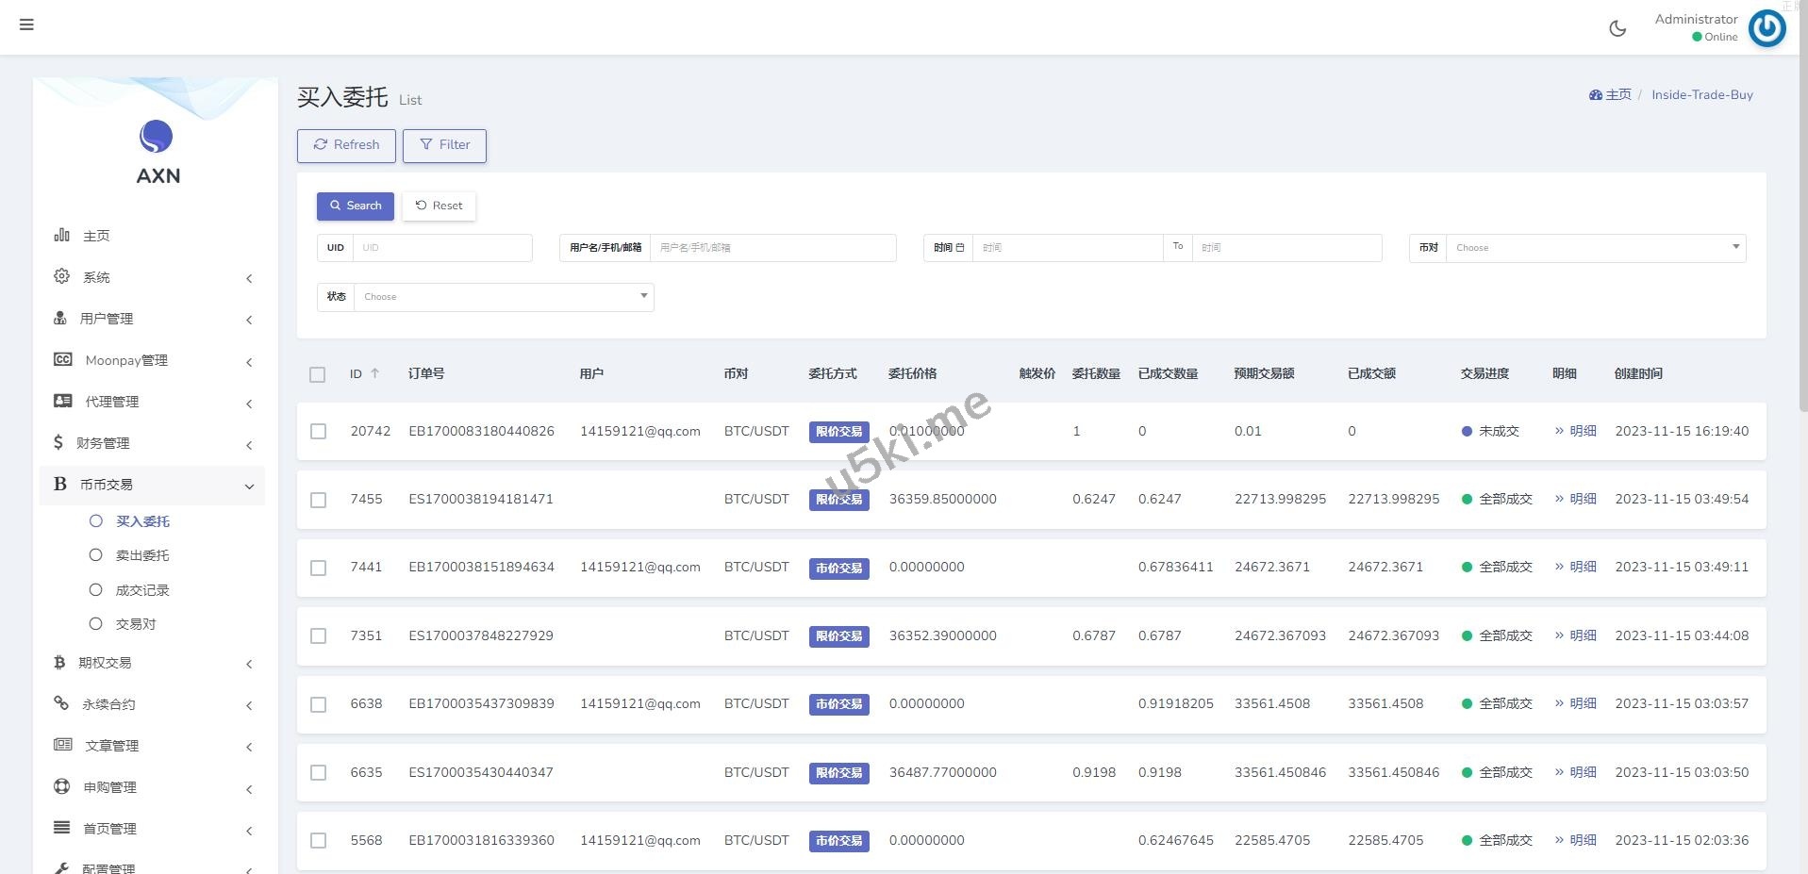
Task: Toggle dark mode moon icon
Action: coord(1617,28)
